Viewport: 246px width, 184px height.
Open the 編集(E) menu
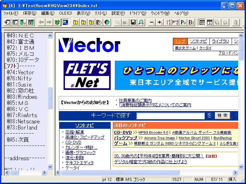tap(48, 13)
